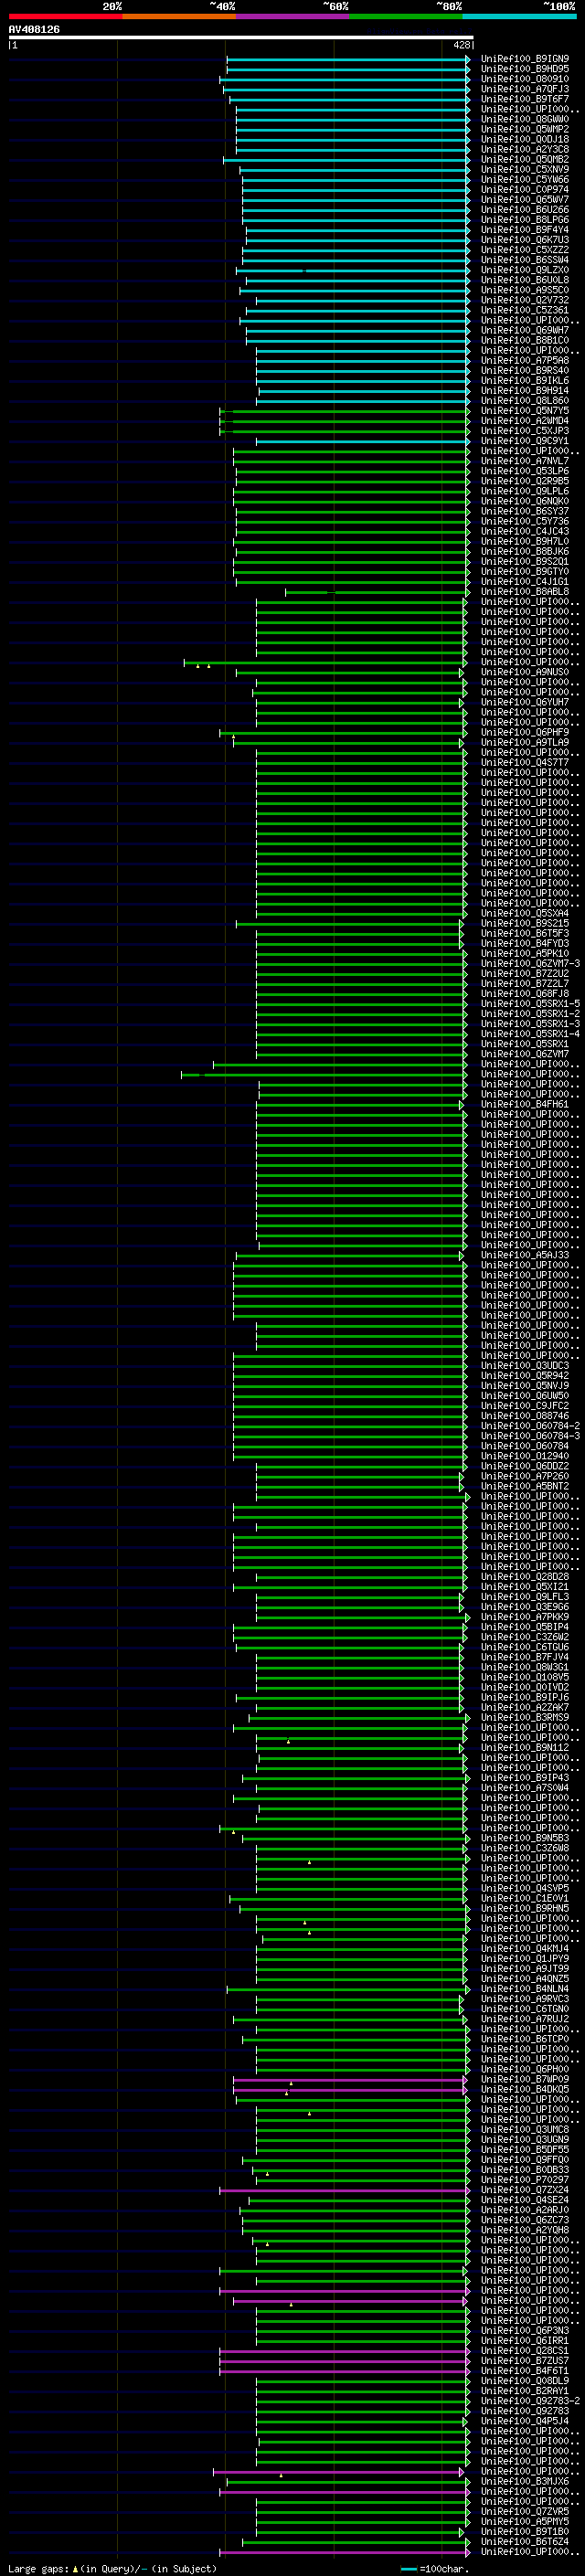585x2576 pixels.
Task: Select hit label UniRef100_Q8GWW0
Action: coord(525,119)
